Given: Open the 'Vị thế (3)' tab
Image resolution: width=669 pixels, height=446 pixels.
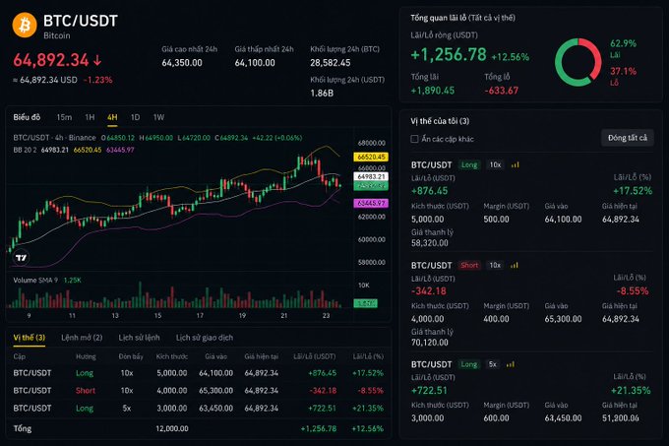Looking at the screenshot, I should tap(29, 338).
